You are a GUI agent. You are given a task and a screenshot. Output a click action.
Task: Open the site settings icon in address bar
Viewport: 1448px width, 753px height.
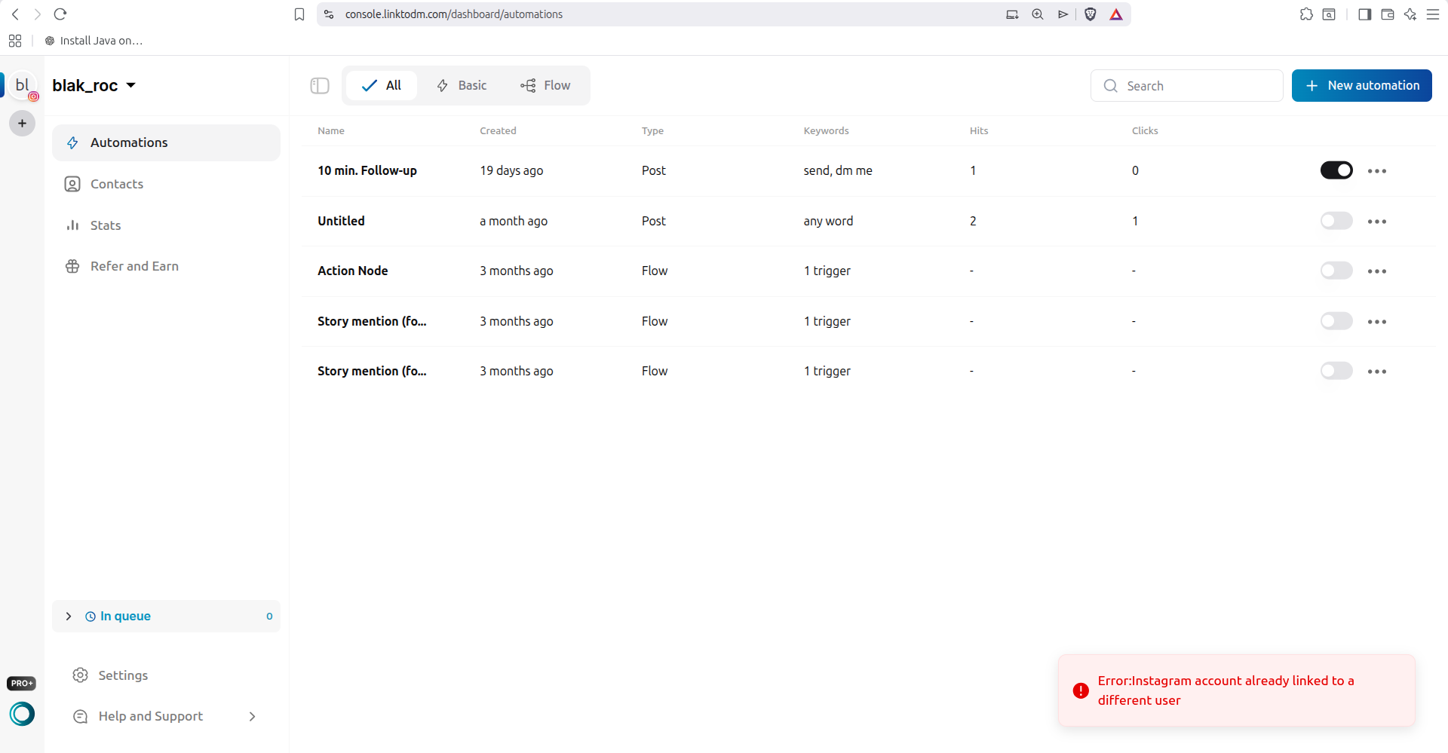(329, 14)
